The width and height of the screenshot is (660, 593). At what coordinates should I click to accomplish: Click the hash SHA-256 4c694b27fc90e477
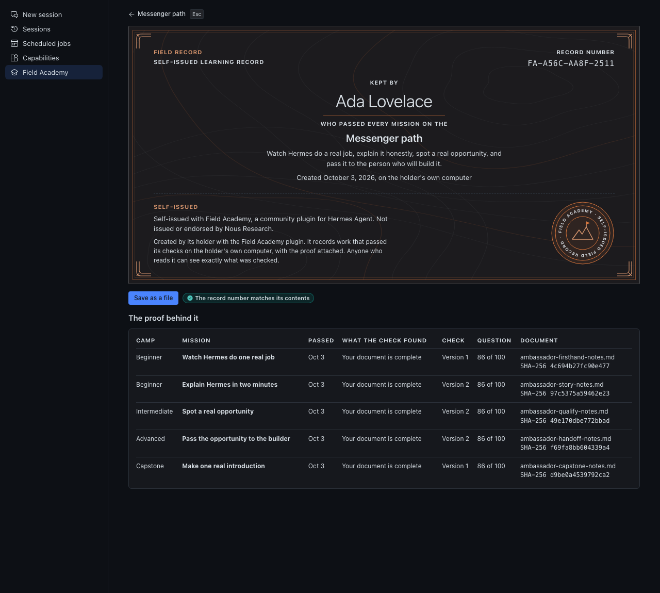(565, 366)
